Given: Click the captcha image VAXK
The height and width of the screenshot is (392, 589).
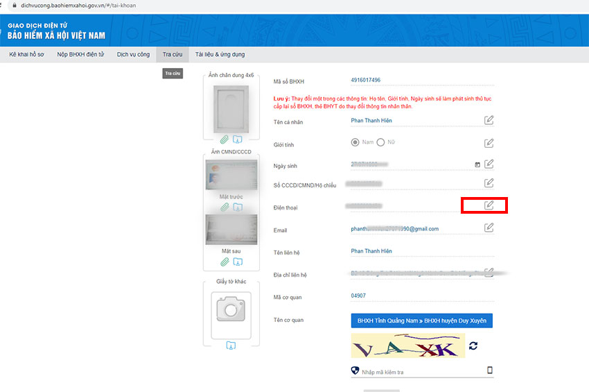Looking at the screenshot, I should click(408, 346).
